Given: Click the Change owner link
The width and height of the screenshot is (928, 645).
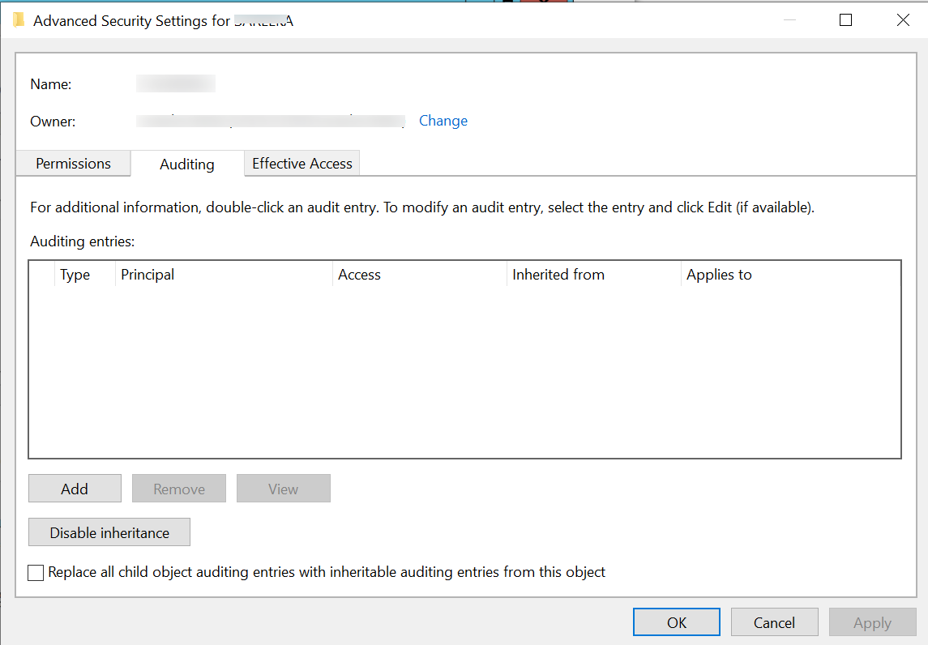Looking at the screenshot, I should pyautogui.click(x=443, y=121).
